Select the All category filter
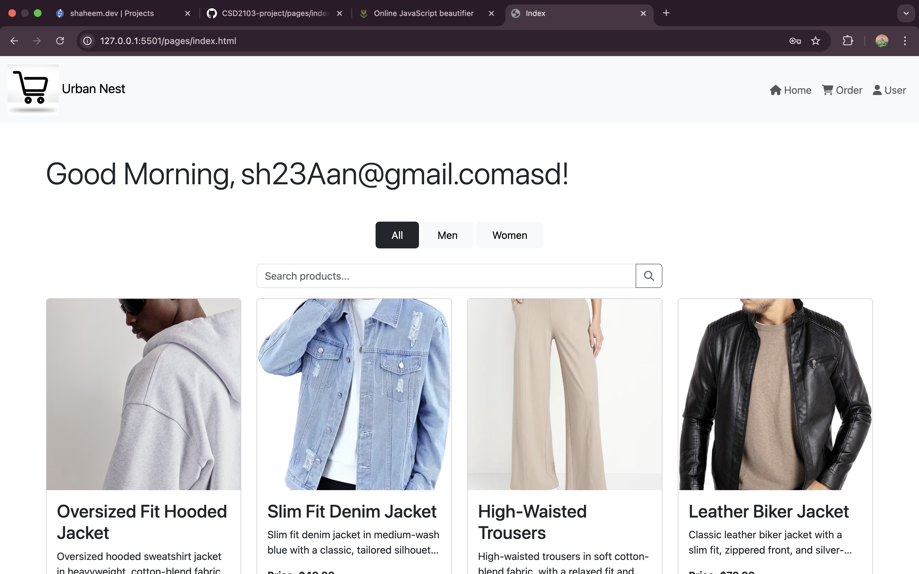The width and height of the screenshot is (919, 574). [397, 235]
